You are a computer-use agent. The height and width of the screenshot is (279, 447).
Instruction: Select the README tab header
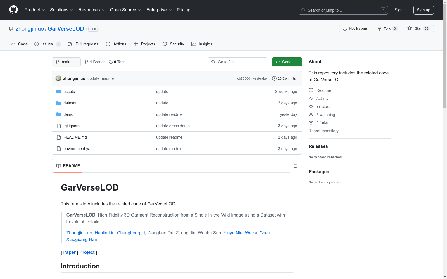(68, 166)
